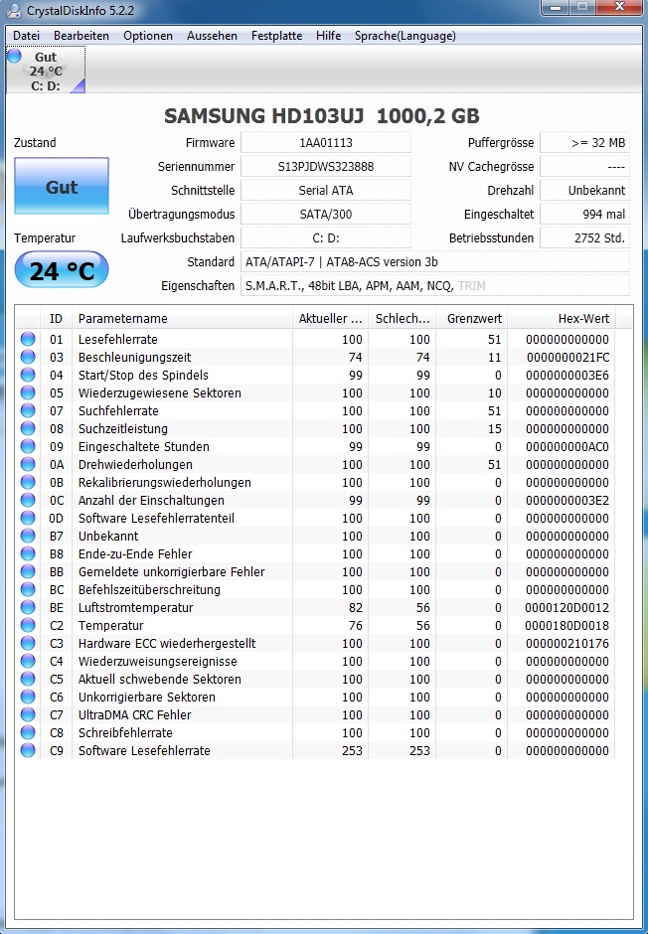
Task: Click the status orb for Wiederzugewiesene Sektoren
Action: pyautogui.click(x=28, y=392)
